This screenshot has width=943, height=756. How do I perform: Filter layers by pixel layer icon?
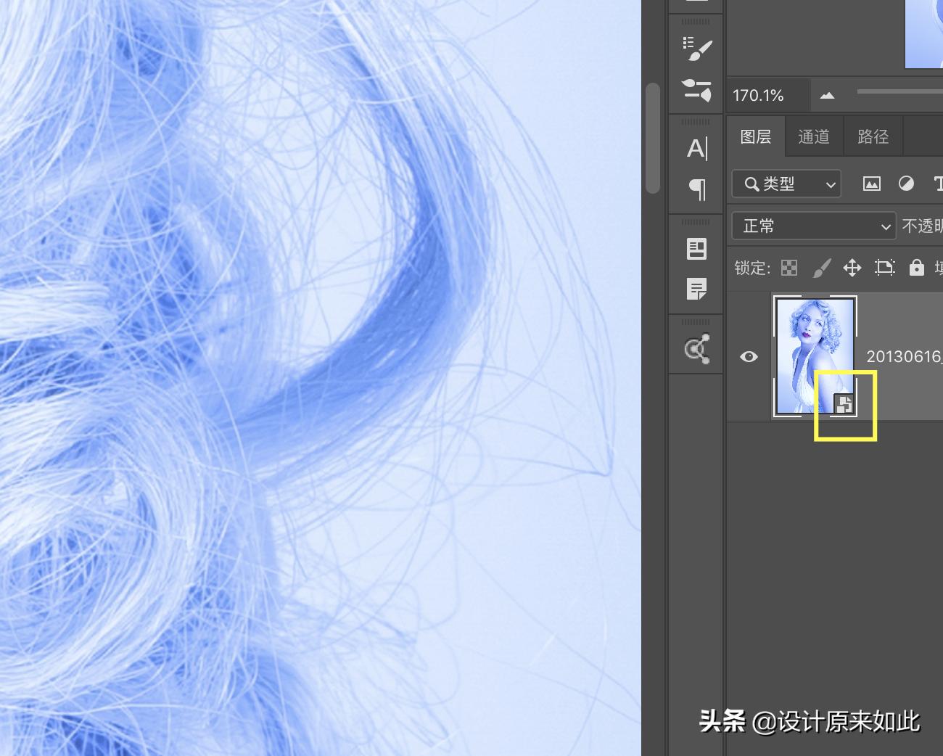coord(871,184)
